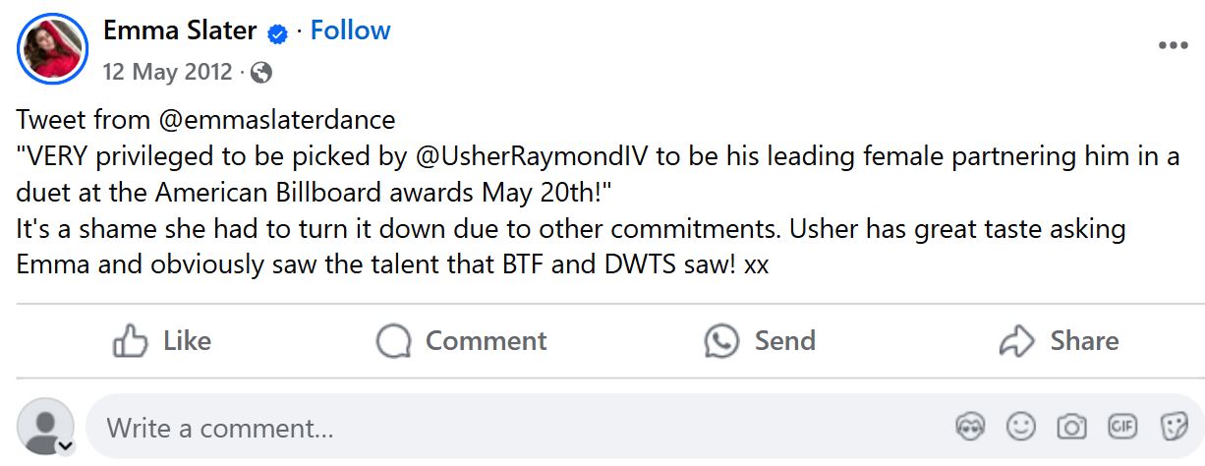
Task: Click the thumbs-up Like icon
Action: (130, 341)
